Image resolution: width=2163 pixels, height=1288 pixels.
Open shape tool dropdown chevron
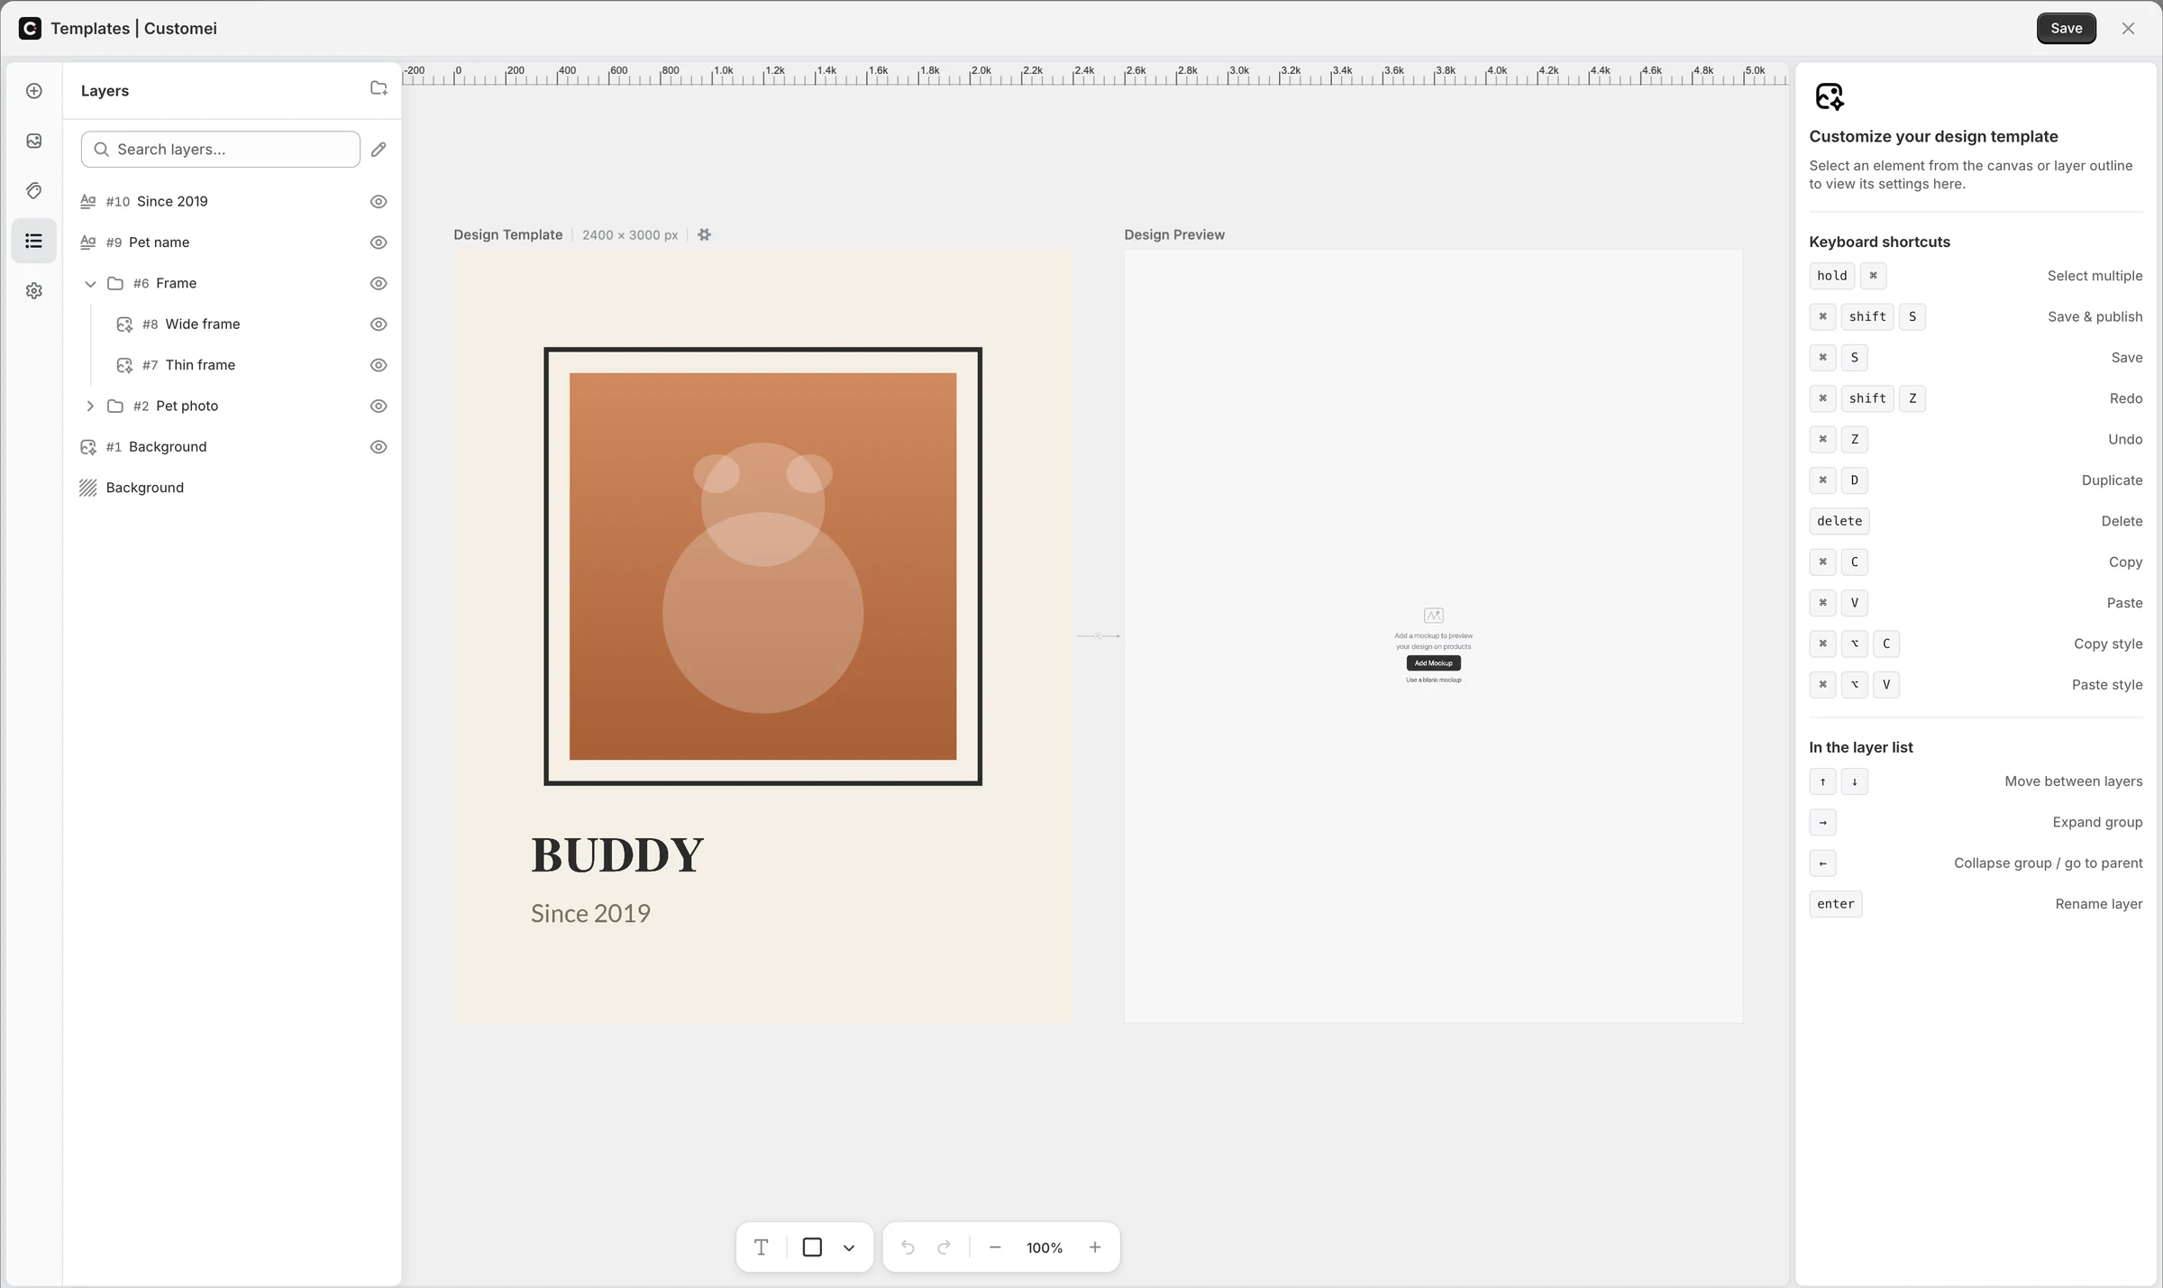point(849,1248)
